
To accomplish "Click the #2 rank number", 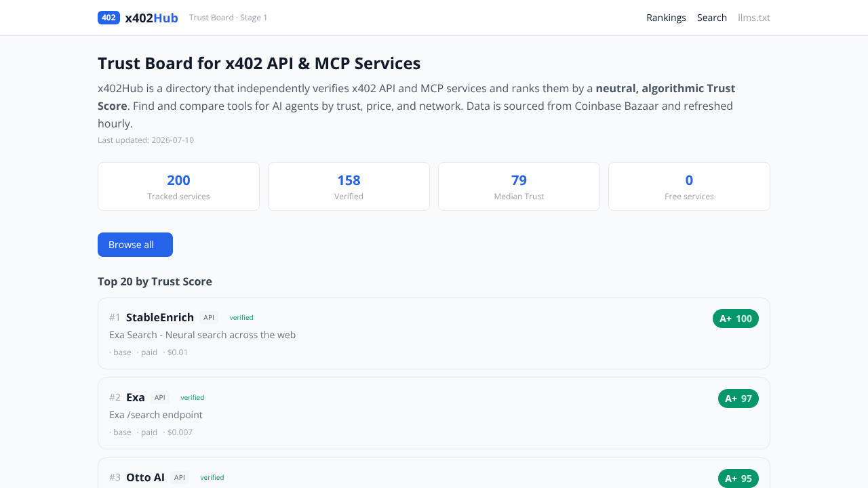I will pos(115,397).
